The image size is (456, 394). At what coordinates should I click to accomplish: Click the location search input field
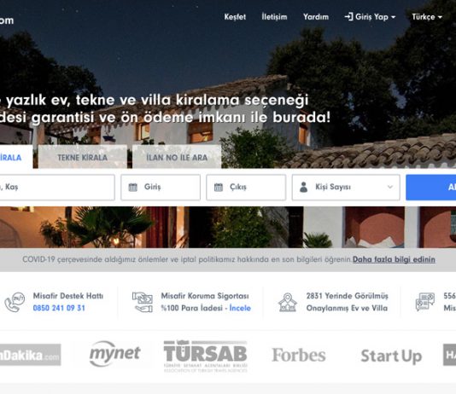coord(57,188)
